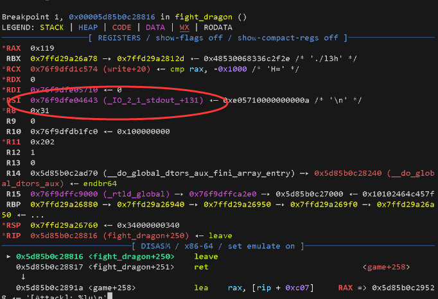Image resolution: width=438 pixels, height=299 pixels.
Task: Click the RSI value 0x76f9dfe04643
Action: [64, 100]
